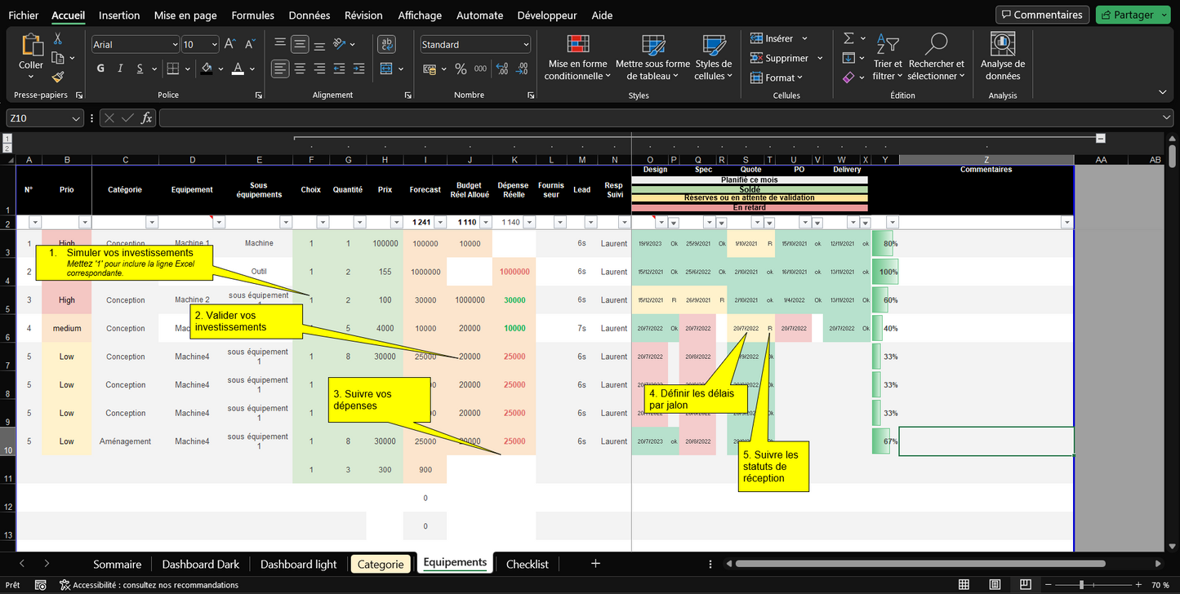Select the format painter brush icon
Viewport: 1180px width, 594px height.
point(58,77)
